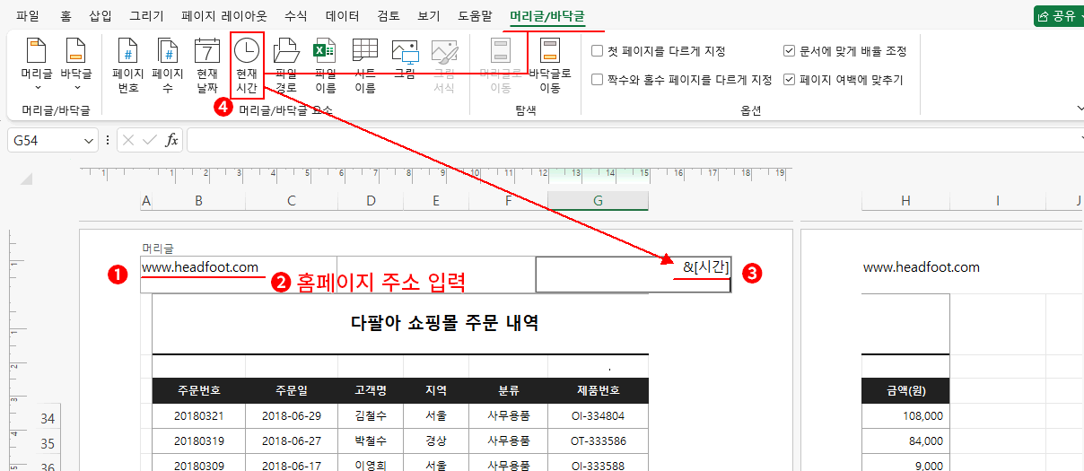The height and width of the screenshot is (471, 1084).
Task: Click the insert function fx icon
Action: pos(171,141)
